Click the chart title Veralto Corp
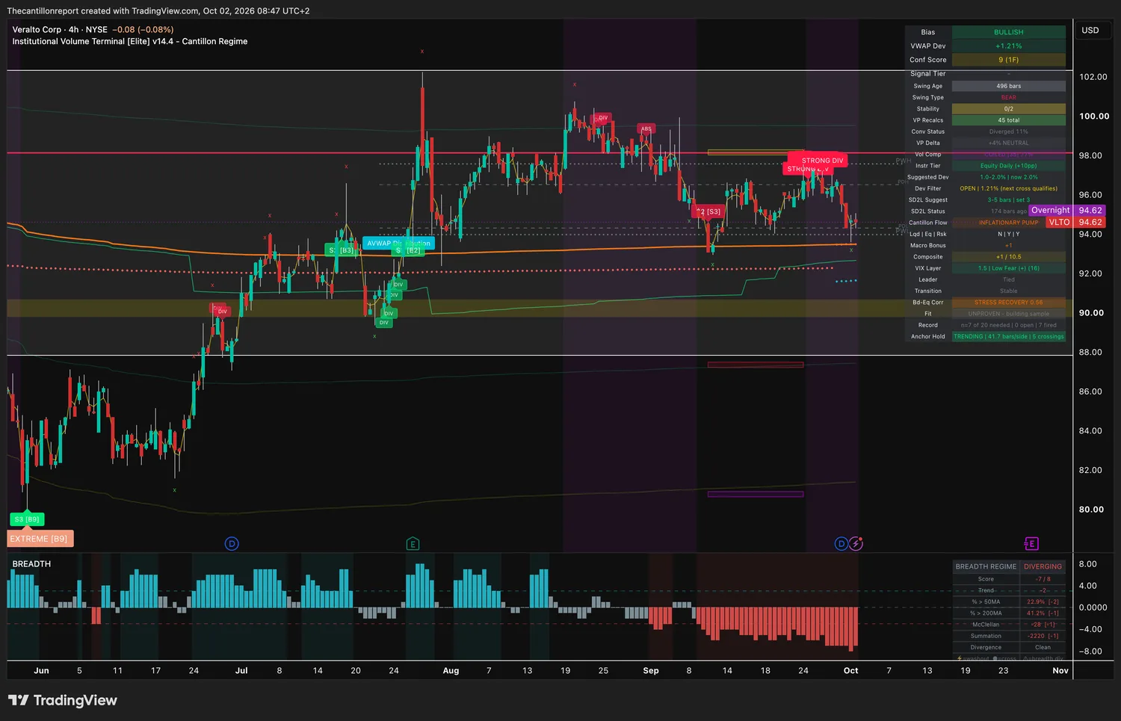 click(37, 30)
